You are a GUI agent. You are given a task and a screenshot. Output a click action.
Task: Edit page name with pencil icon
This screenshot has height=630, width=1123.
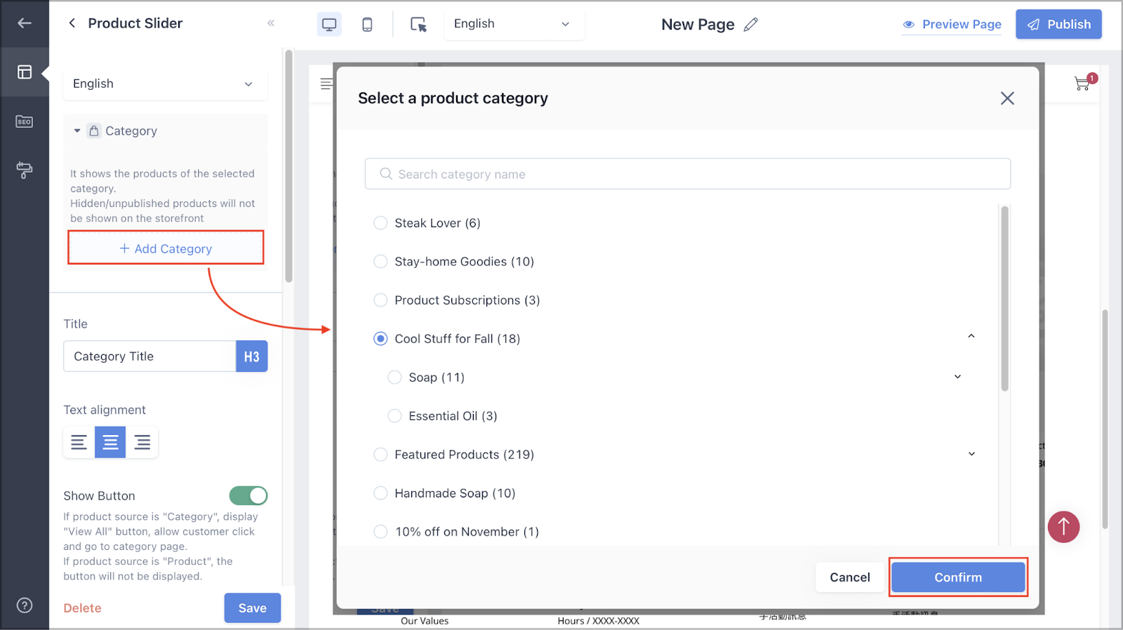[x=751, y=25]
